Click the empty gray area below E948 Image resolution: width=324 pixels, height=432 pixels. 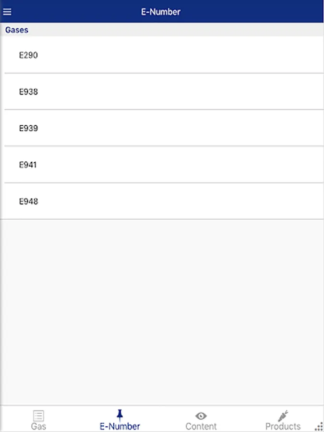coord(162,312)
